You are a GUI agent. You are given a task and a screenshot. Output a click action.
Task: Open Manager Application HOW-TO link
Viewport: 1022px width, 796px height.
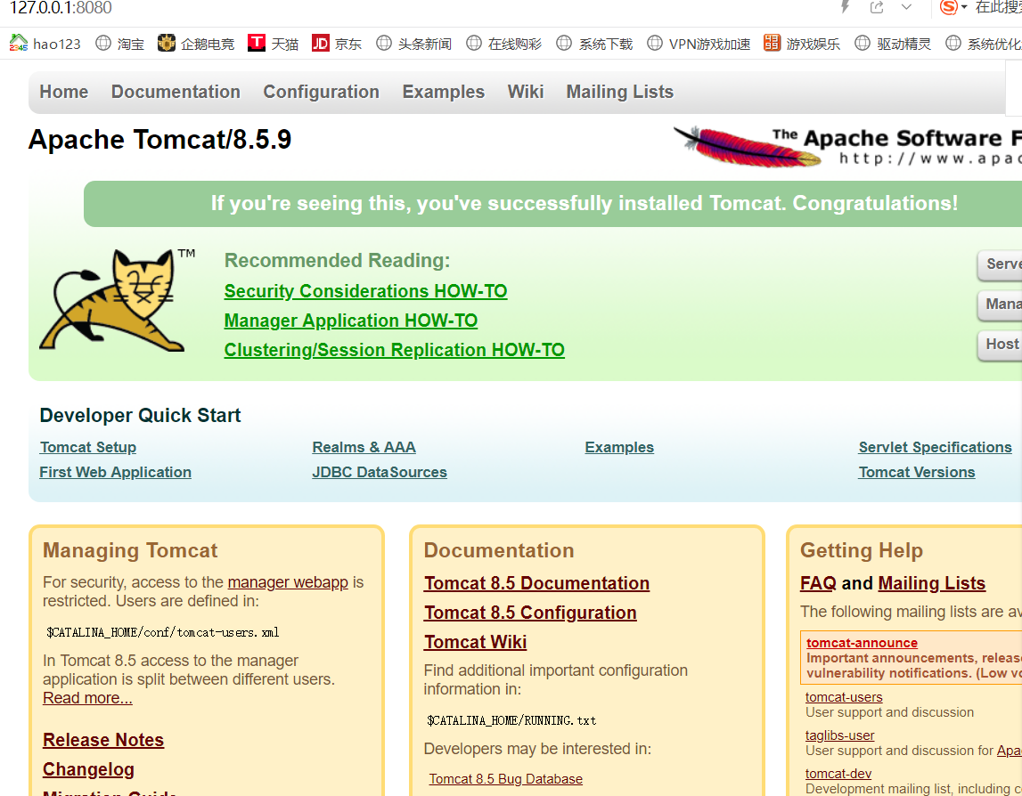tap(351, 321)
